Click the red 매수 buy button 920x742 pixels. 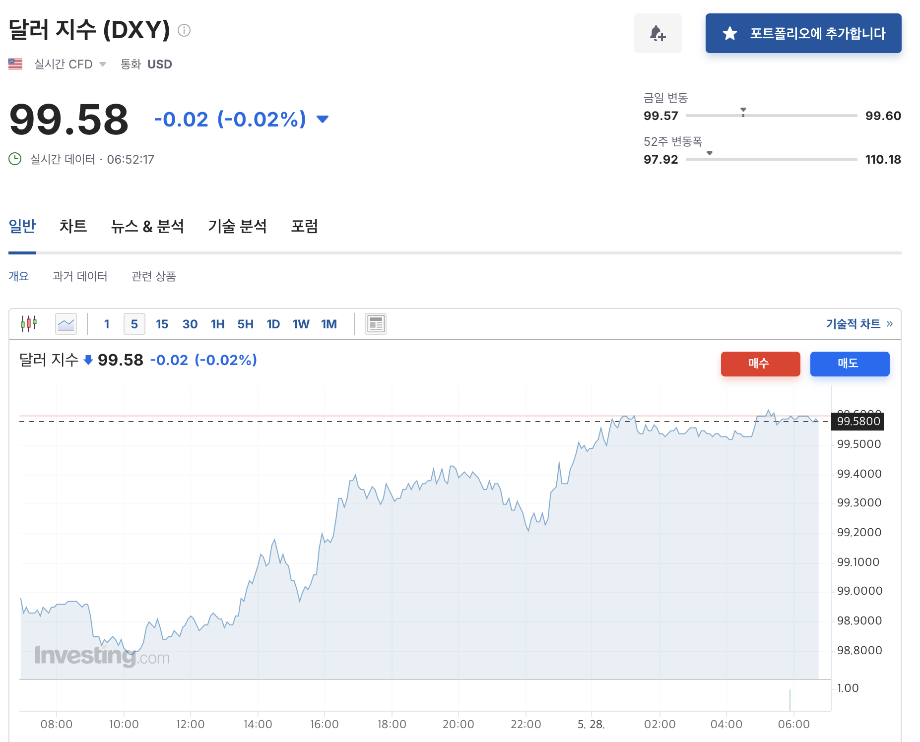click(760, 364)
